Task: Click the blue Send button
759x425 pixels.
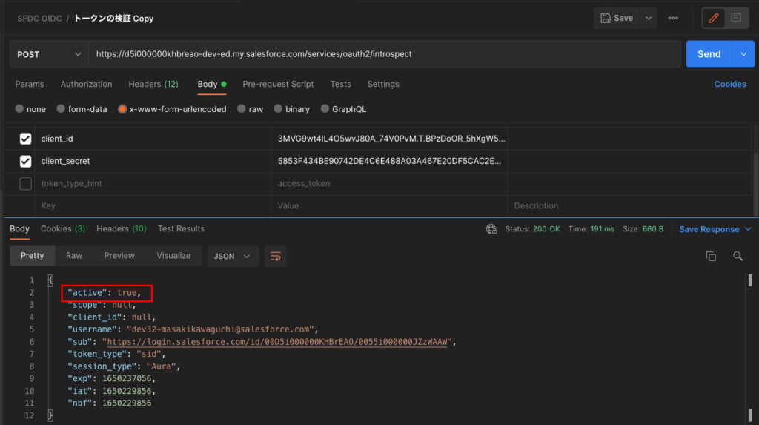Action: [x=709, y=54]
